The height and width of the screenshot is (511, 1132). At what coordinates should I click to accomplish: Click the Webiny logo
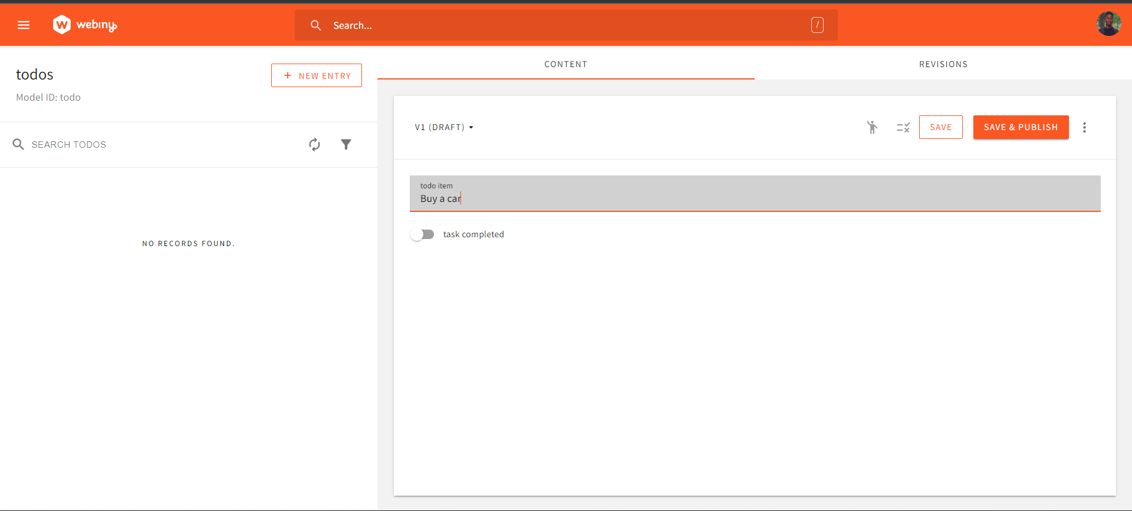point(85,25)
